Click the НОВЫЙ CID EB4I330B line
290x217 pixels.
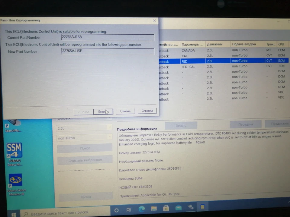click(x=136, y=187)
